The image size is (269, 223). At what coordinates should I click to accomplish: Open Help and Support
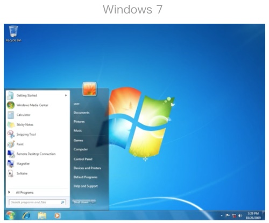tap(86, 186)
